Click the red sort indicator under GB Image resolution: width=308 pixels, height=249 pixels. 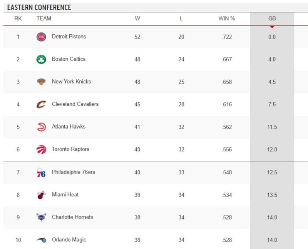[272, 27]
